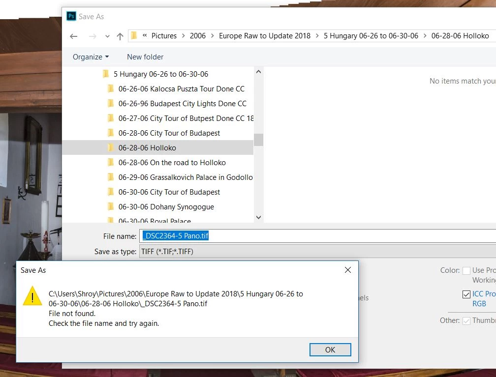Click the folder tree scrollbar thumb
This screenshot has height=377, width=496.
coord(258,140)
